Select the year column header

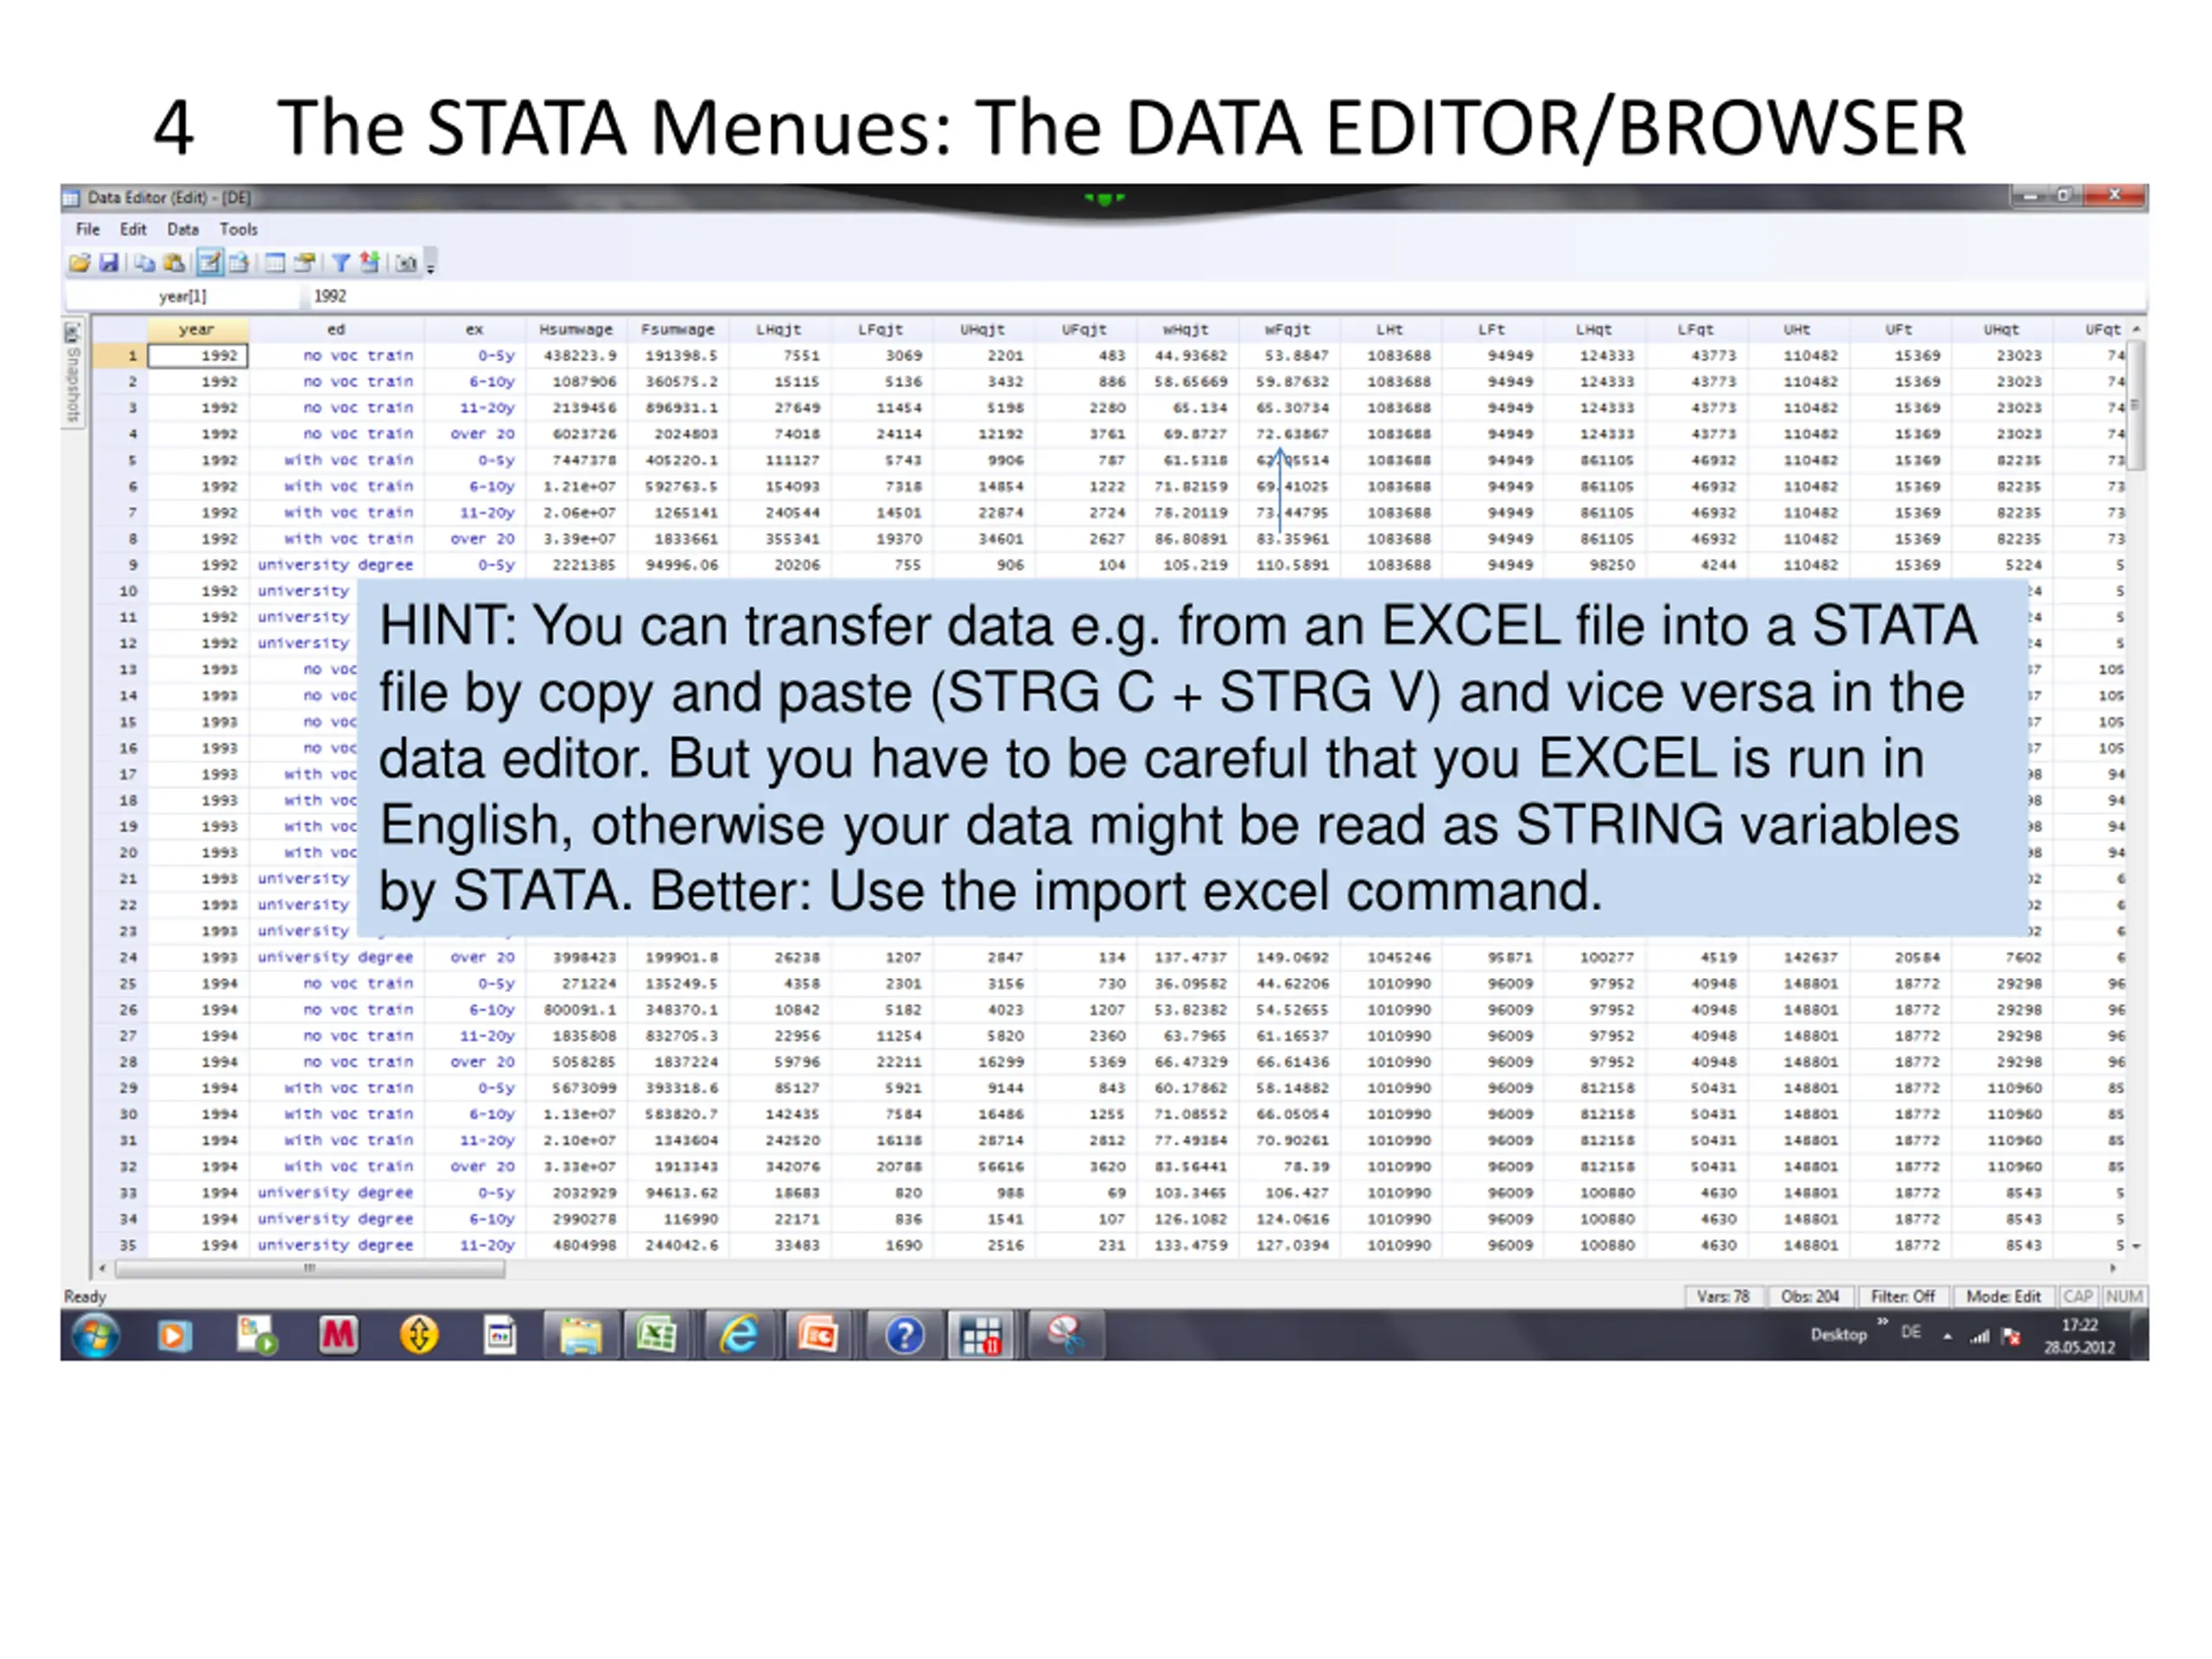coord(197,329)
